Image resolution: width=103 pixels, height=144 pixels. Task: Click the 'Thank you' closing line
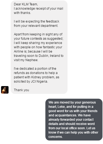click(21, 90)
